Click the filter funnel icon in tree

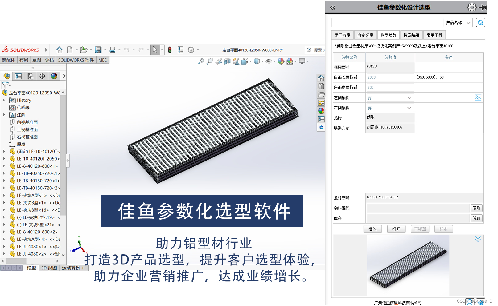(x=5, y=85)
